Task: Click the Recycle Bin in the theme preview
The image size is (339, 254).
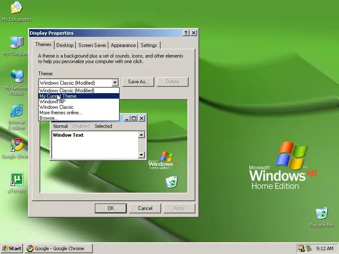Action: pos(172,182)
